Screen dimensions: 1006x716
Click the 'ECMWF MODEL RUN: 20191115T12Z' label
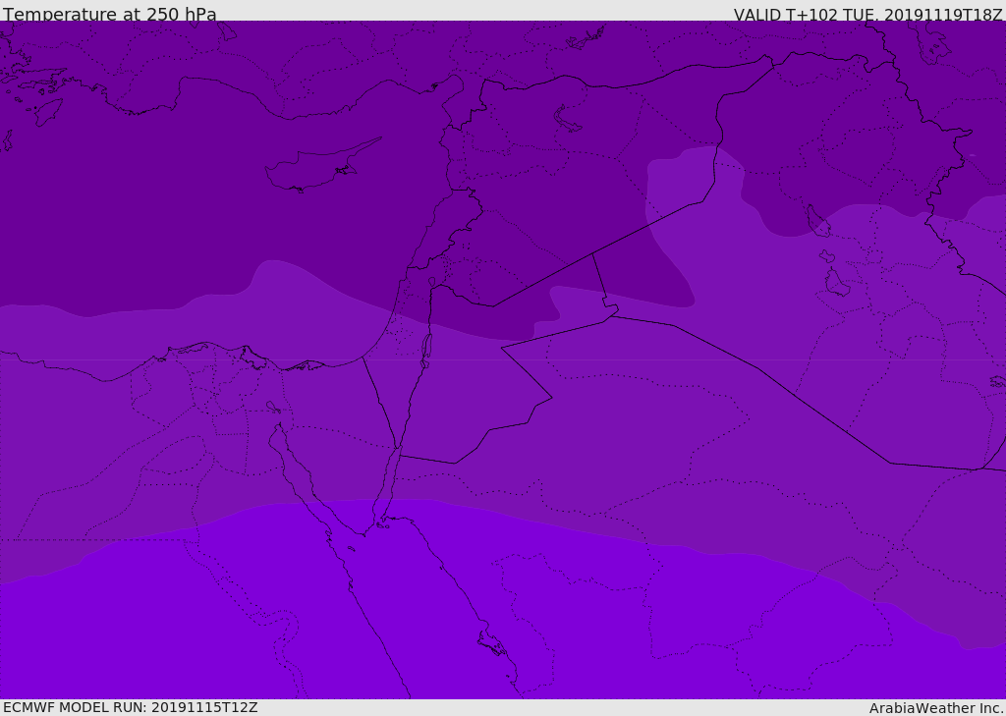[131, 707]
